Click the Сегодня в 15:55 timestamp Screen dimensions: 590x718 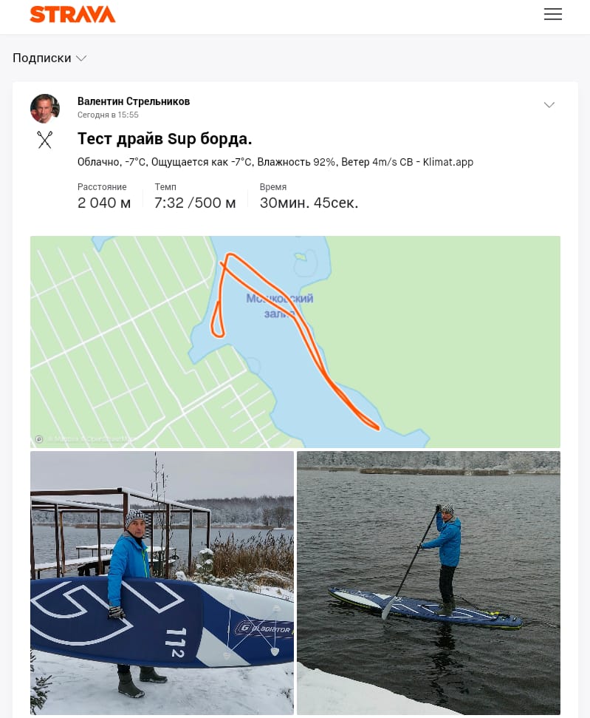coord(108,115)
